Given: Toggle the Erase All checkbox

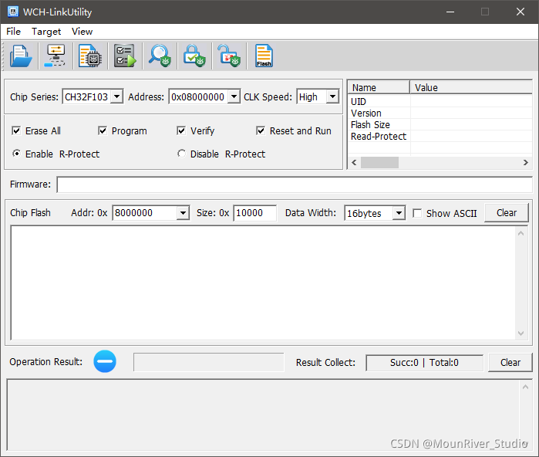Looking at the screenshot, I should (x=16, y=130).
